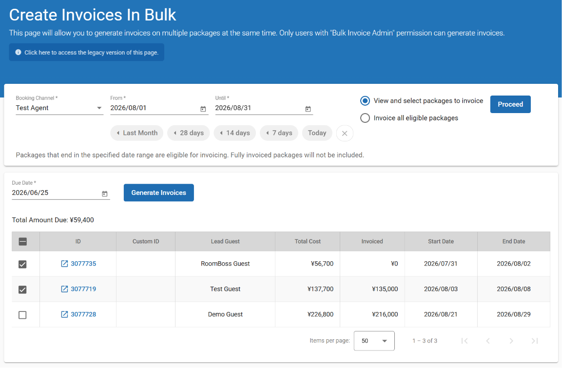Screen dimensions: 562x368
Task: Click the Total Cost column header
Action: click(308, 241)
